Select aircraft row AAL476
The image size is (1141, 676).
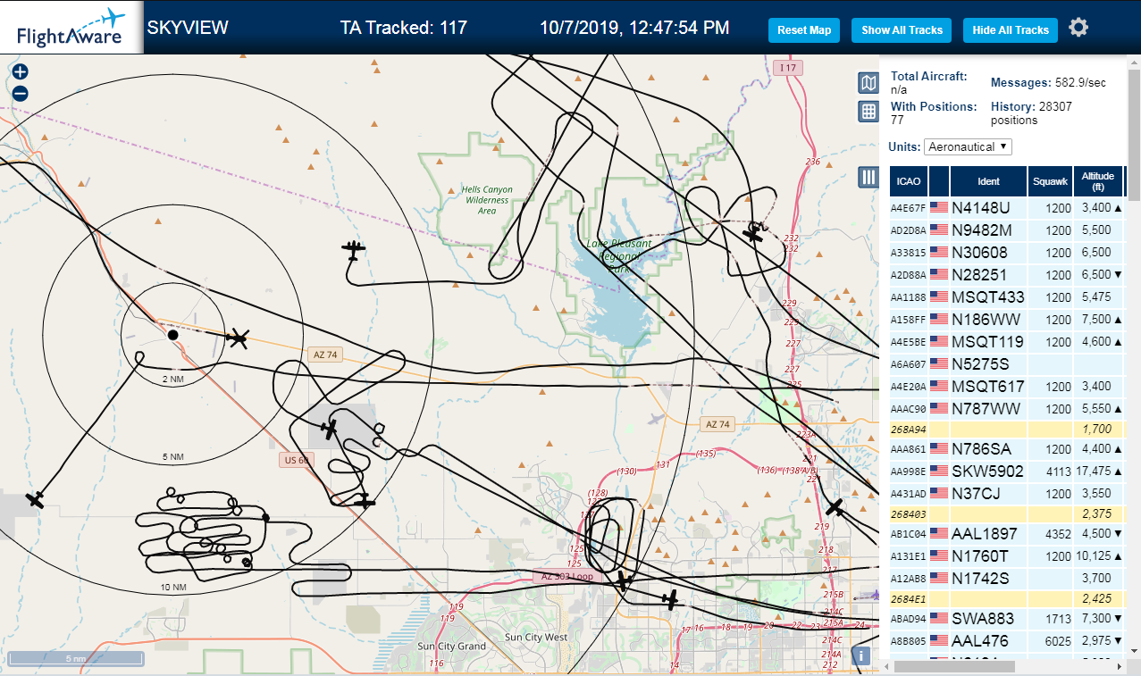(1006, 640)
